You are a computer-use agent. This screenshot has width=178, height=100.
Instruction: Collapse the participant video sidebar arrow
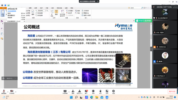[x=151, y=49]
